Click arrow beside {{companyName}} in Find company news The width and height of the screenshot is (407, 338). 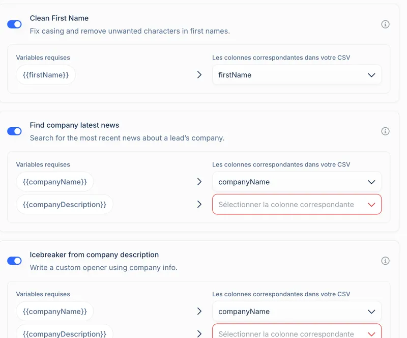[x=199, y=182]
